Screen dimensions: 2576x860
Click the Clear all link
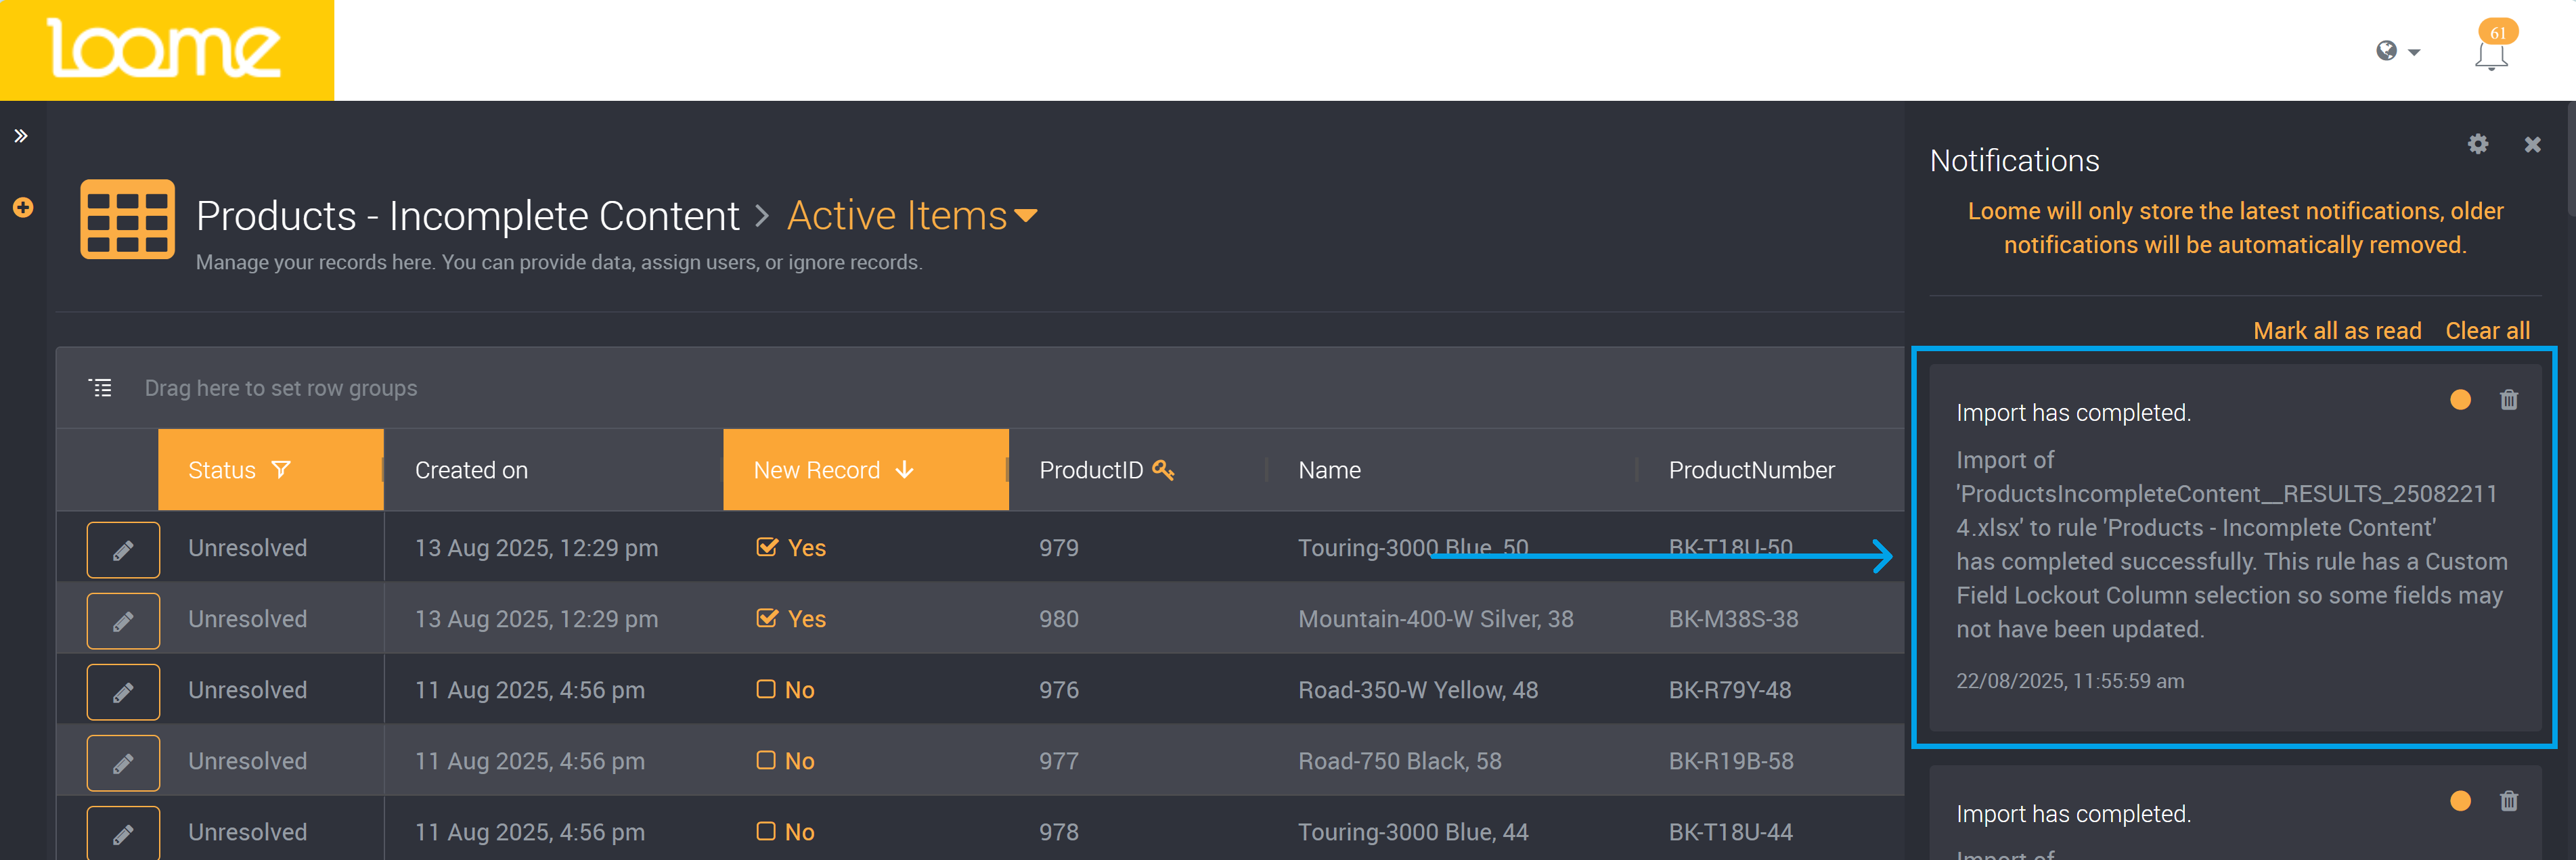click(x=2486, y=331)
